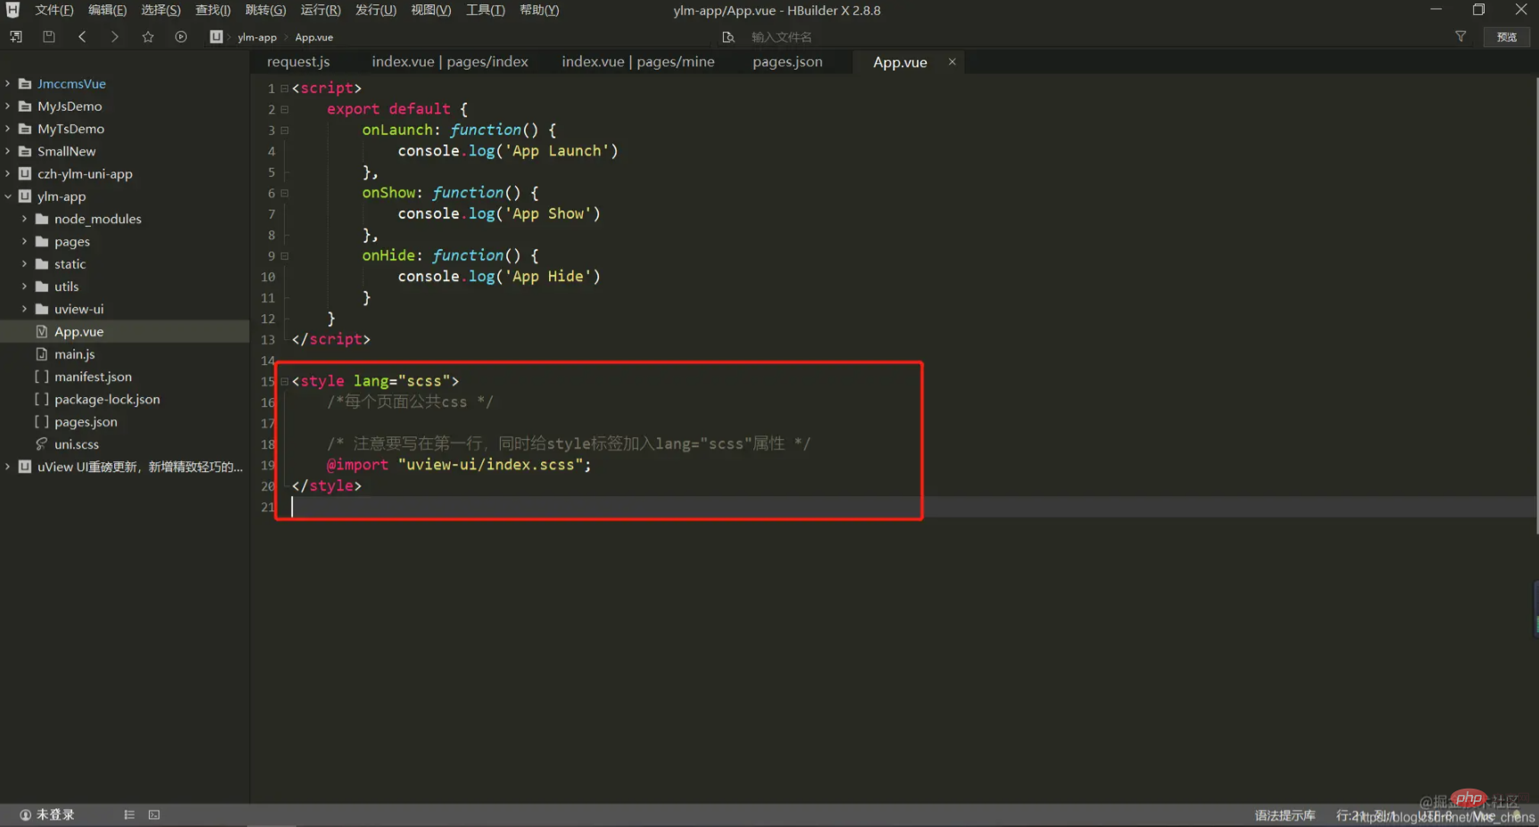Screen dimensions: 1539x827
Task: Click the uni.scss file icon
Action: [41, 444]
